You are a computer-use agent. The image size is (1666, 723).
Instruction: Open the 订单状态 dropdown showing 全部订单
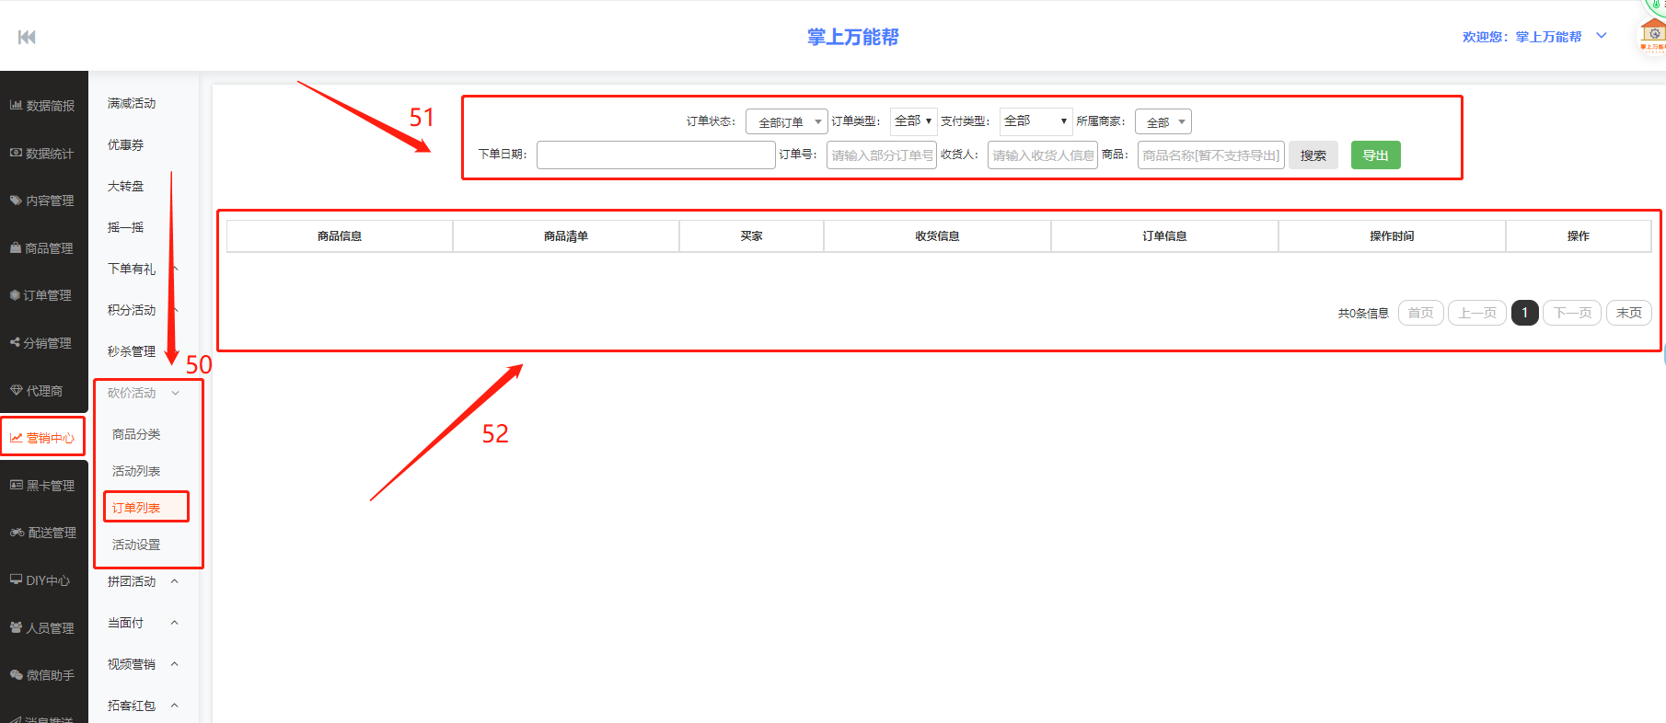[x=786, y=121]
